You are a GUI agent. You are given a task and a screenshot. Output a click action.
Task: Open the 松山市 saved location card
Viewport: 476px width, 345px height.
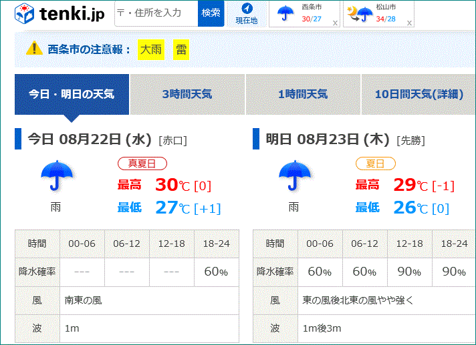click(x=378, y=14)
